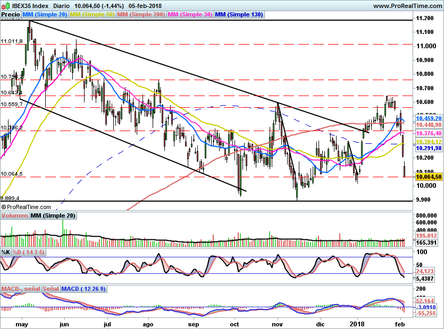Click the nov month on time axis
Screen dimensions: 444x329
click(278, 324)
